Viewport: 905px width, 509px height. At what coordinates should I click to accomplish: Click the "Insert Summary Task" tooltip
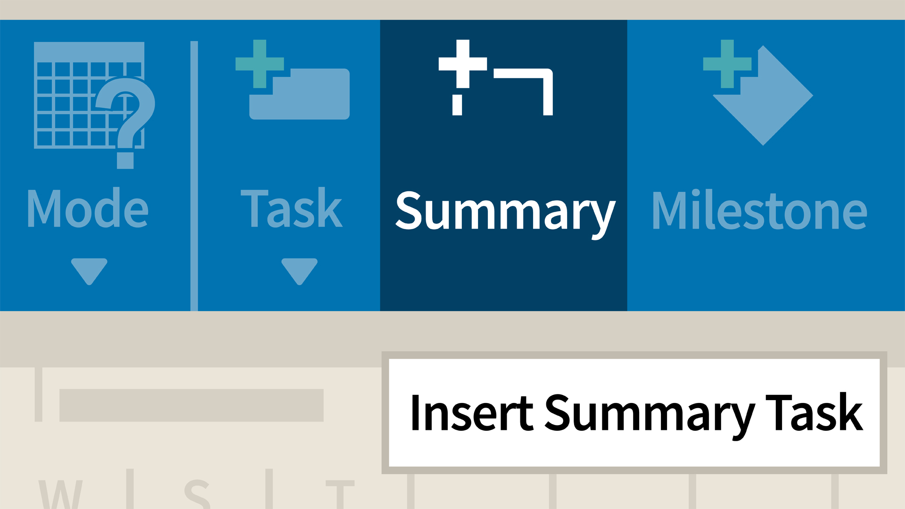(634, 413)
